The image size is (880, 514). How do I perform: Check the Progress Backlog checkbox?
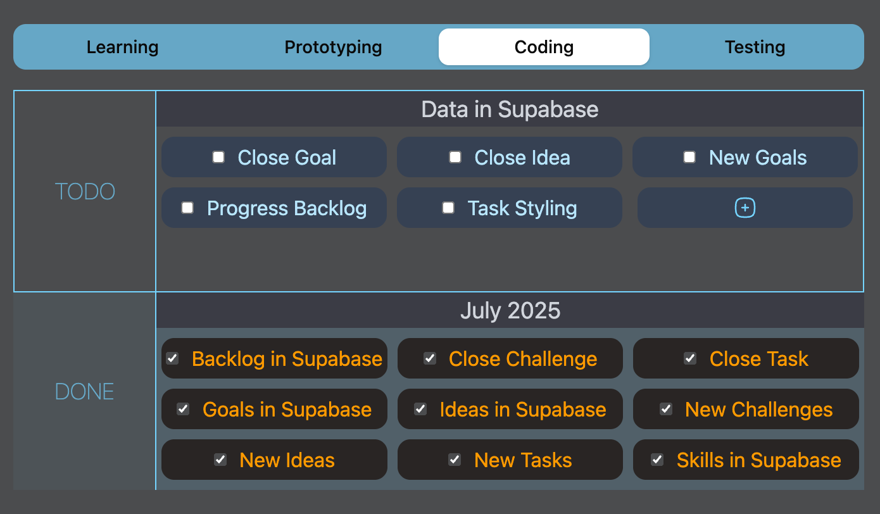pos(187,208)
